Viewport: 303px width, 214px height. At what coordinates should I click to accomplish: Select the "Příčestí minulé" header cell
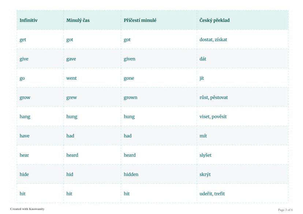140,20
